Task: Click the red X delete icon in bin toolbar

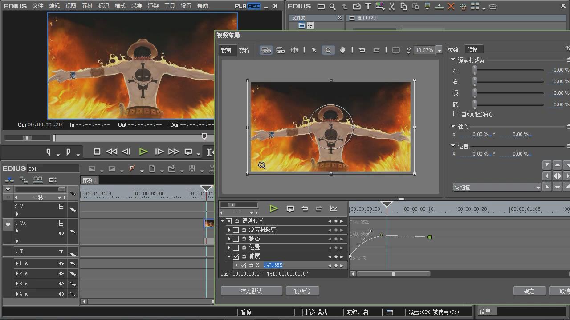Action: 451,6
